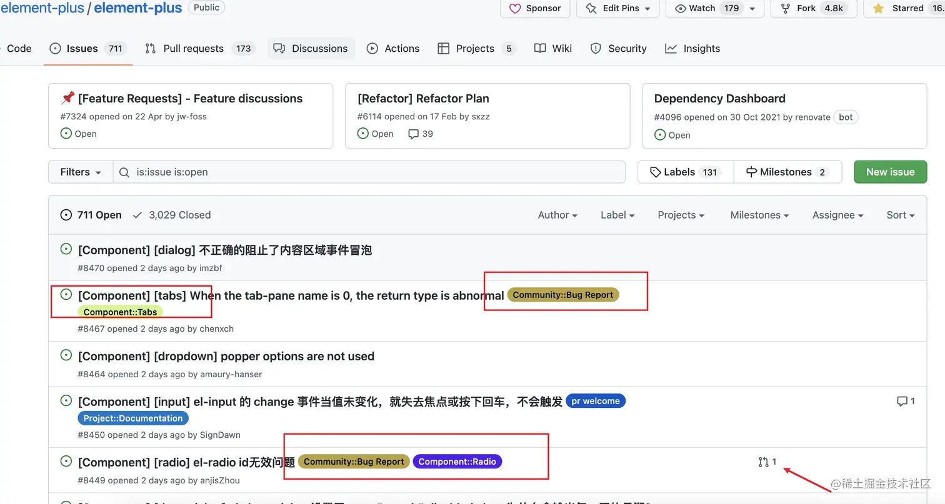Screen dimensions: 945x504
Task: Click the Project::Documentation label
Action: point(133,418)
